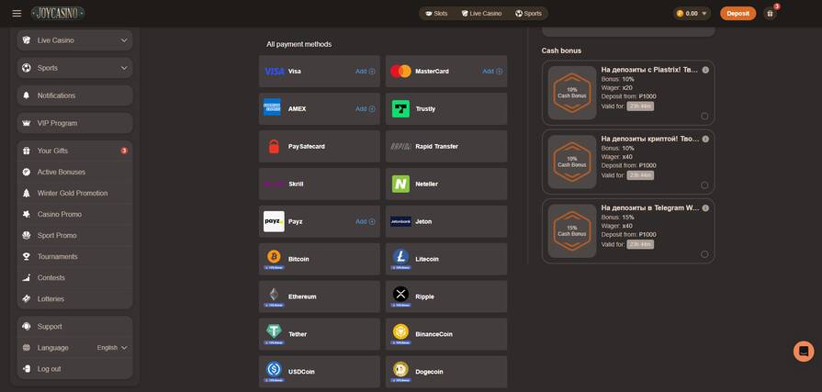Switch to the Slots tab
This screenshot has width=822, height=392.
click(436, 14)
